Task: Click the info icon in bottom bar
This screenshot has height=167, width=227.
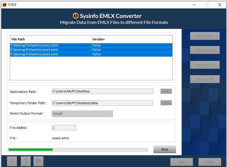Action: (12, 161)
